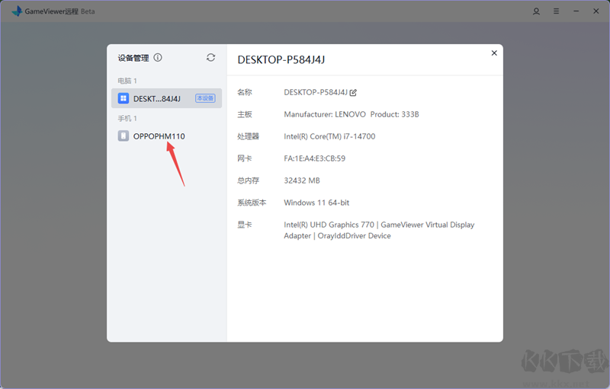610x389 pixels.
Task: Click the 32432 MB total memory value
Action: tap(302, 180)
